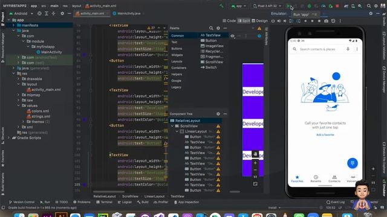Viewport: 387px width, 217px height.
Task: Click emulator volume up icon
Action: (279, 21)
